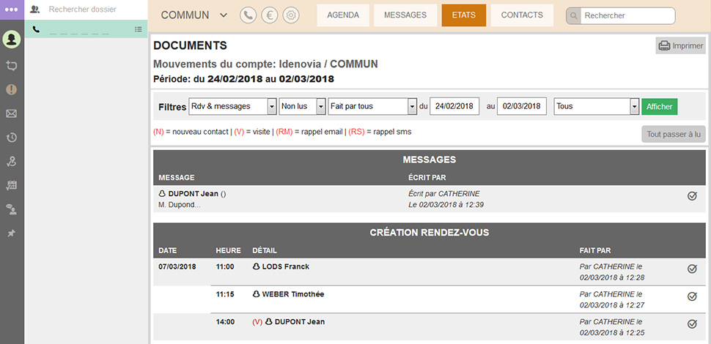Click the person icon beside LODS Franck

coord(257,266)
